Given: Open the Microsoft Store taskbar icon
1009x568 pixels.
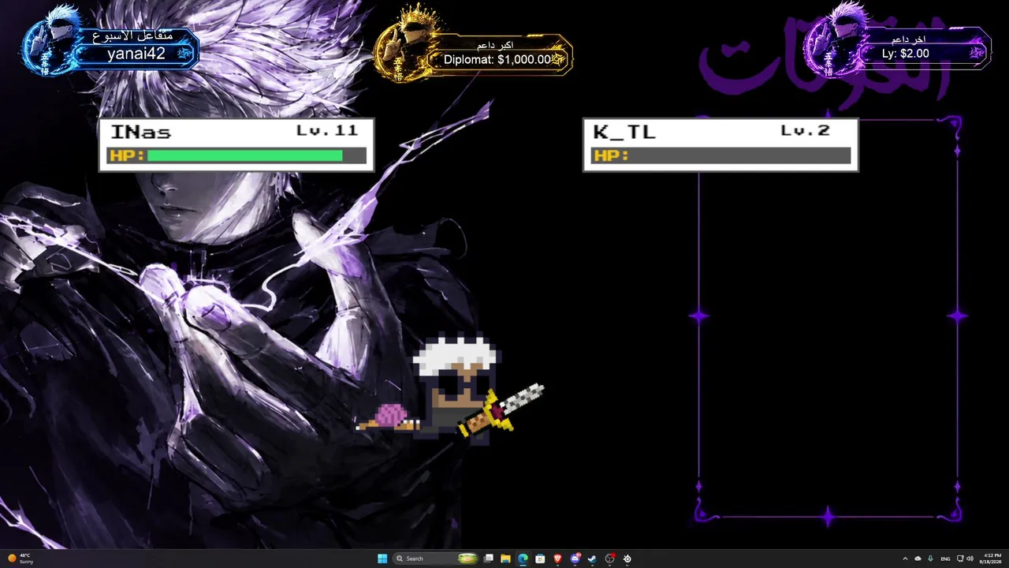Looking at the screenshot, I should pyautogui.click(x=540, y=559).
